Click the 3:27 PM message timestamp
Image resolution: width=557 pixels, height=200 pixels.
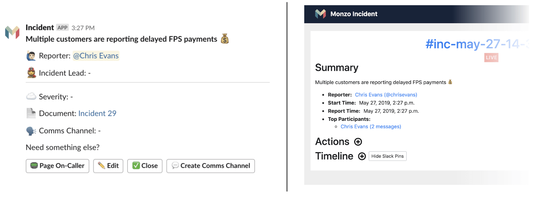click(83, 28)
